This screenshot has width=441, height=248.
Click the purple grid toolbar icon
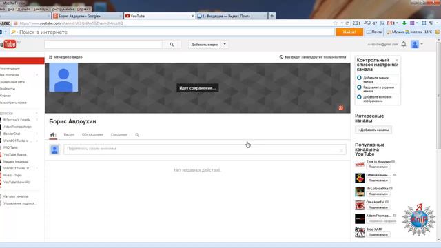[x=412, y=23]
